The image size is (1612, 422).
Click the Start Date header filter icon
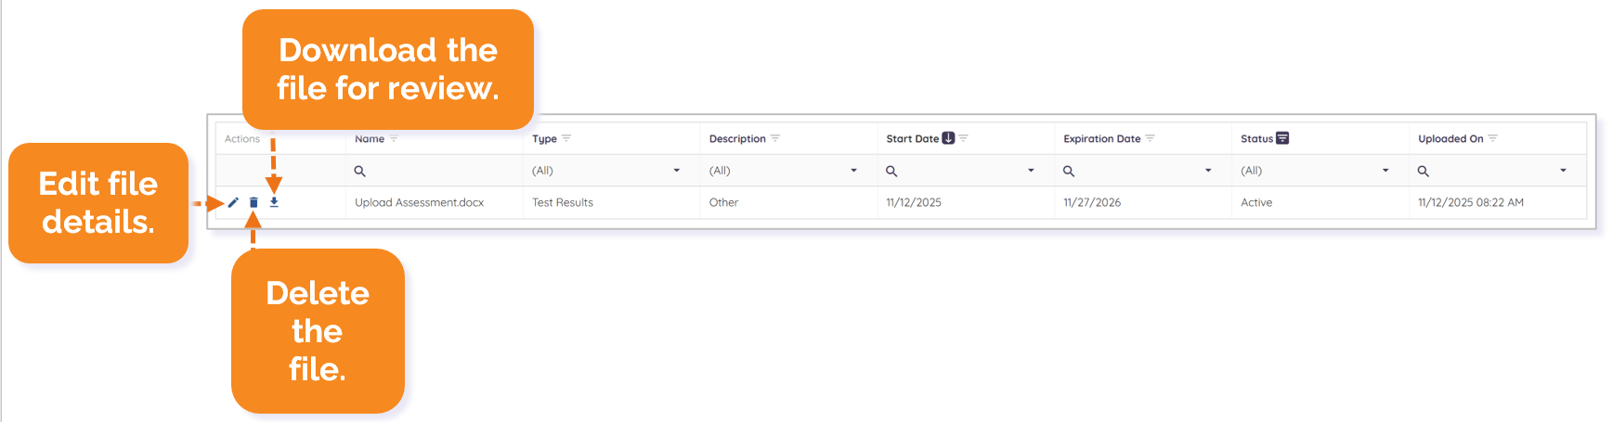tap(964, 139)
